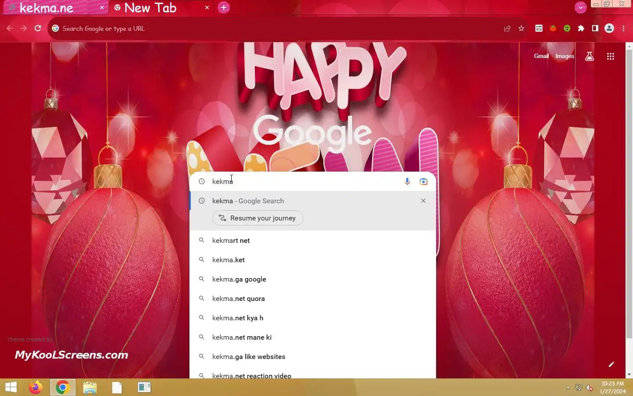Choose the kekma.net kya h suggestion
Viewport: 633px width, 396px height.
coord(313,318)
